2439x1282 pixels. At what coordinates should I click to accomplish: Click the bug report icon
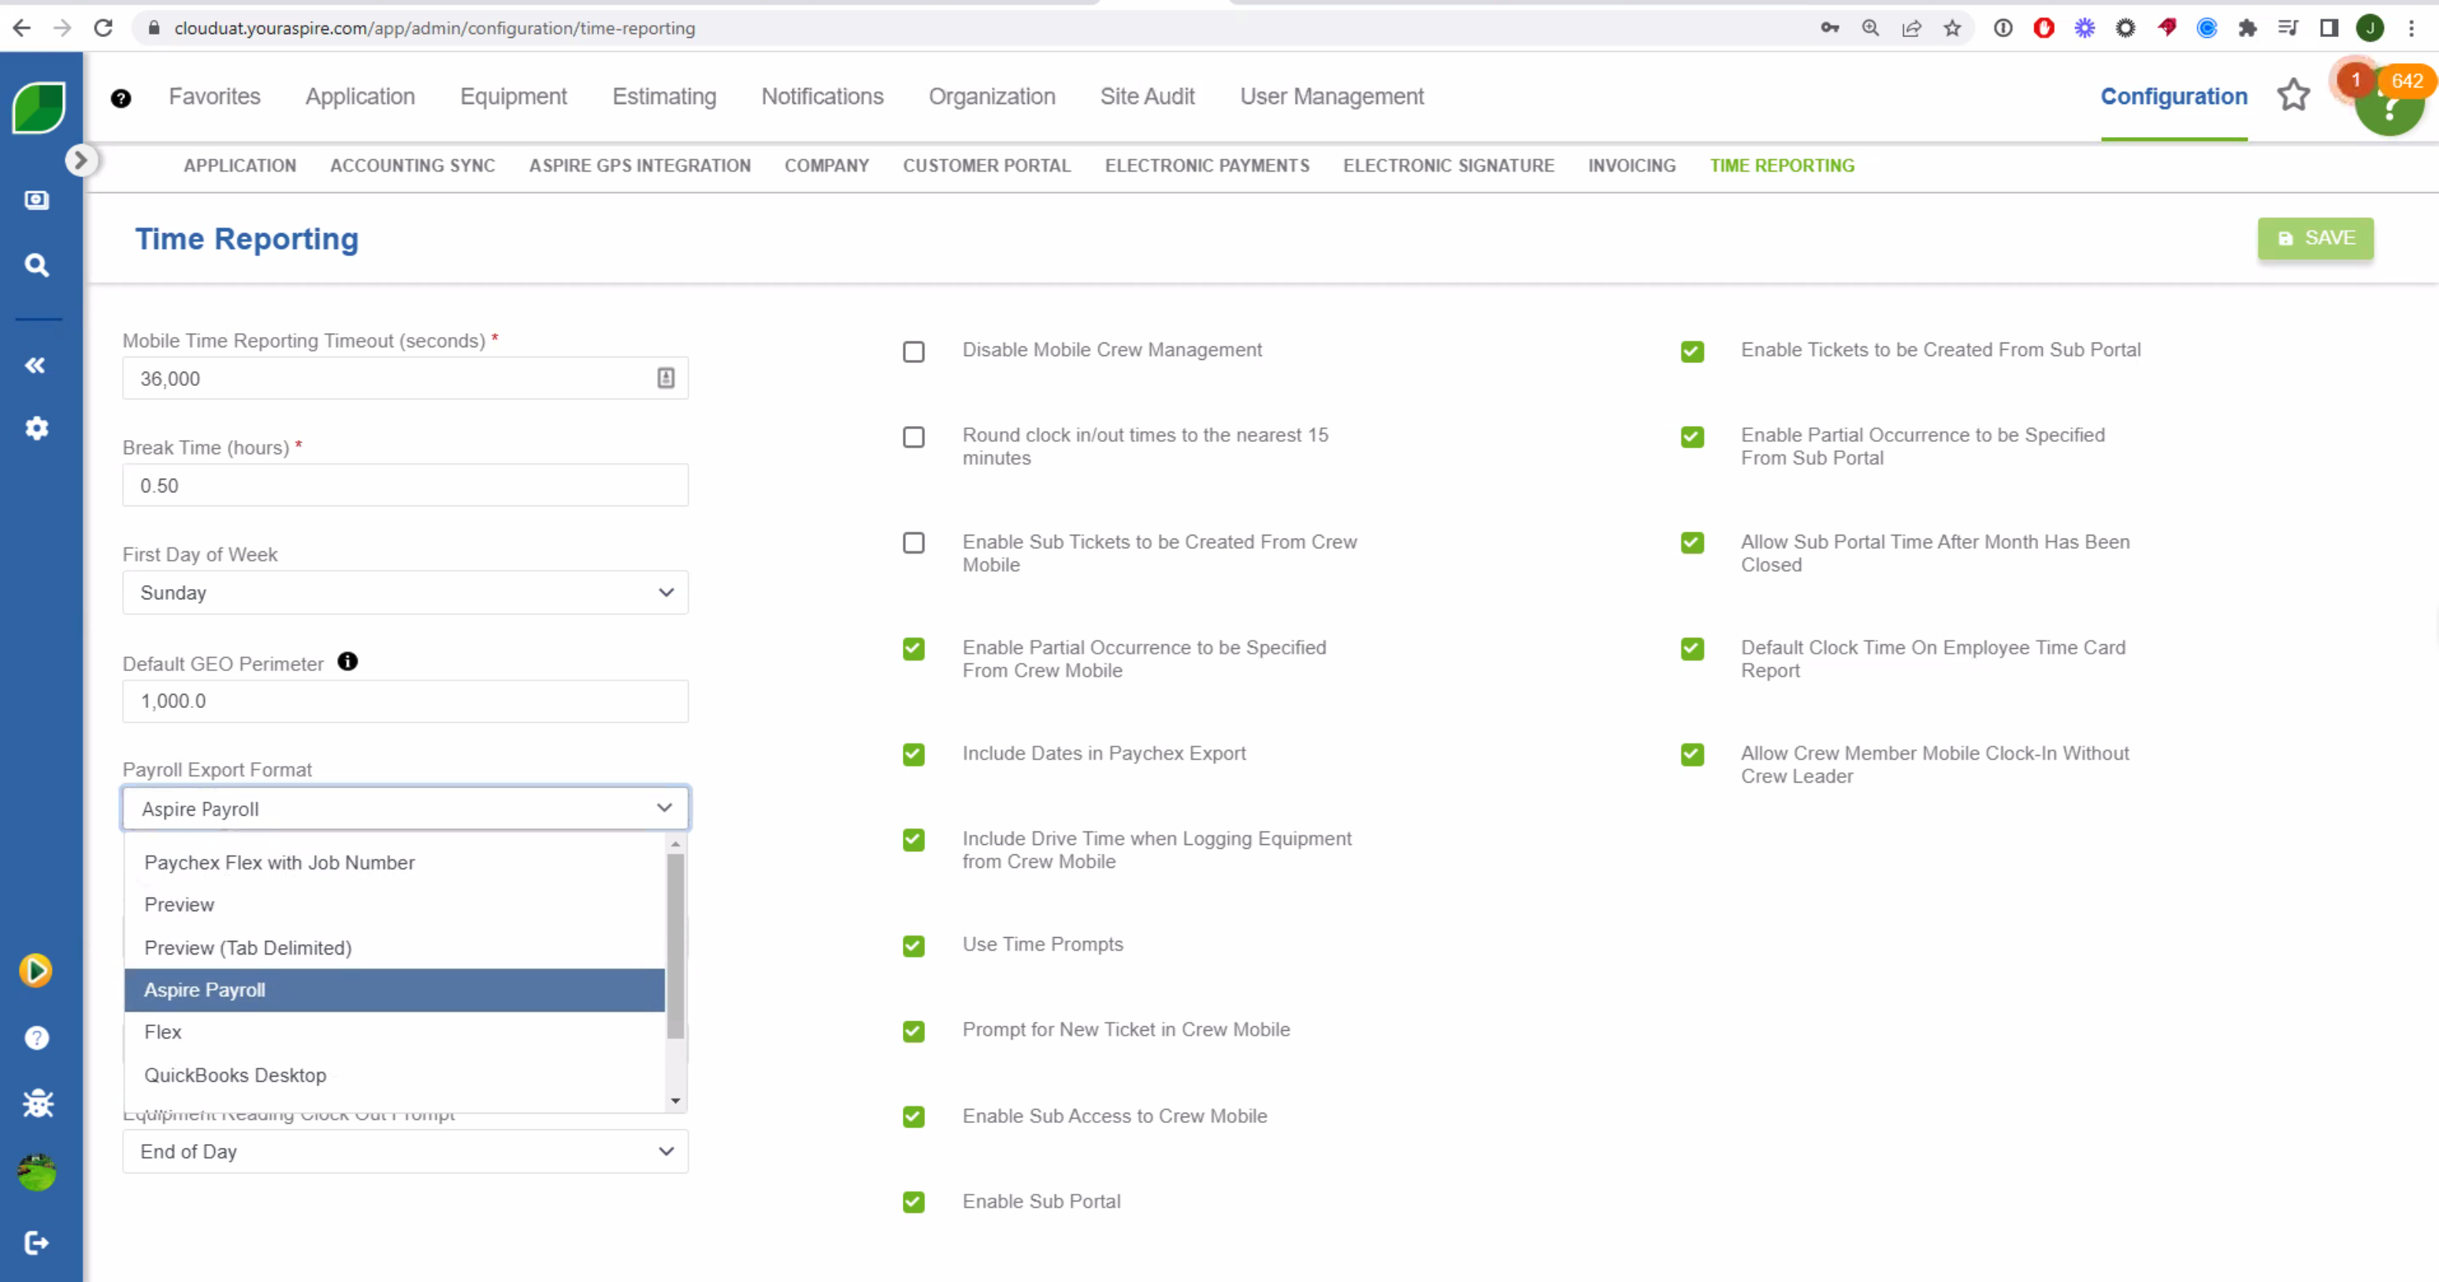(x=38, y=1103)
